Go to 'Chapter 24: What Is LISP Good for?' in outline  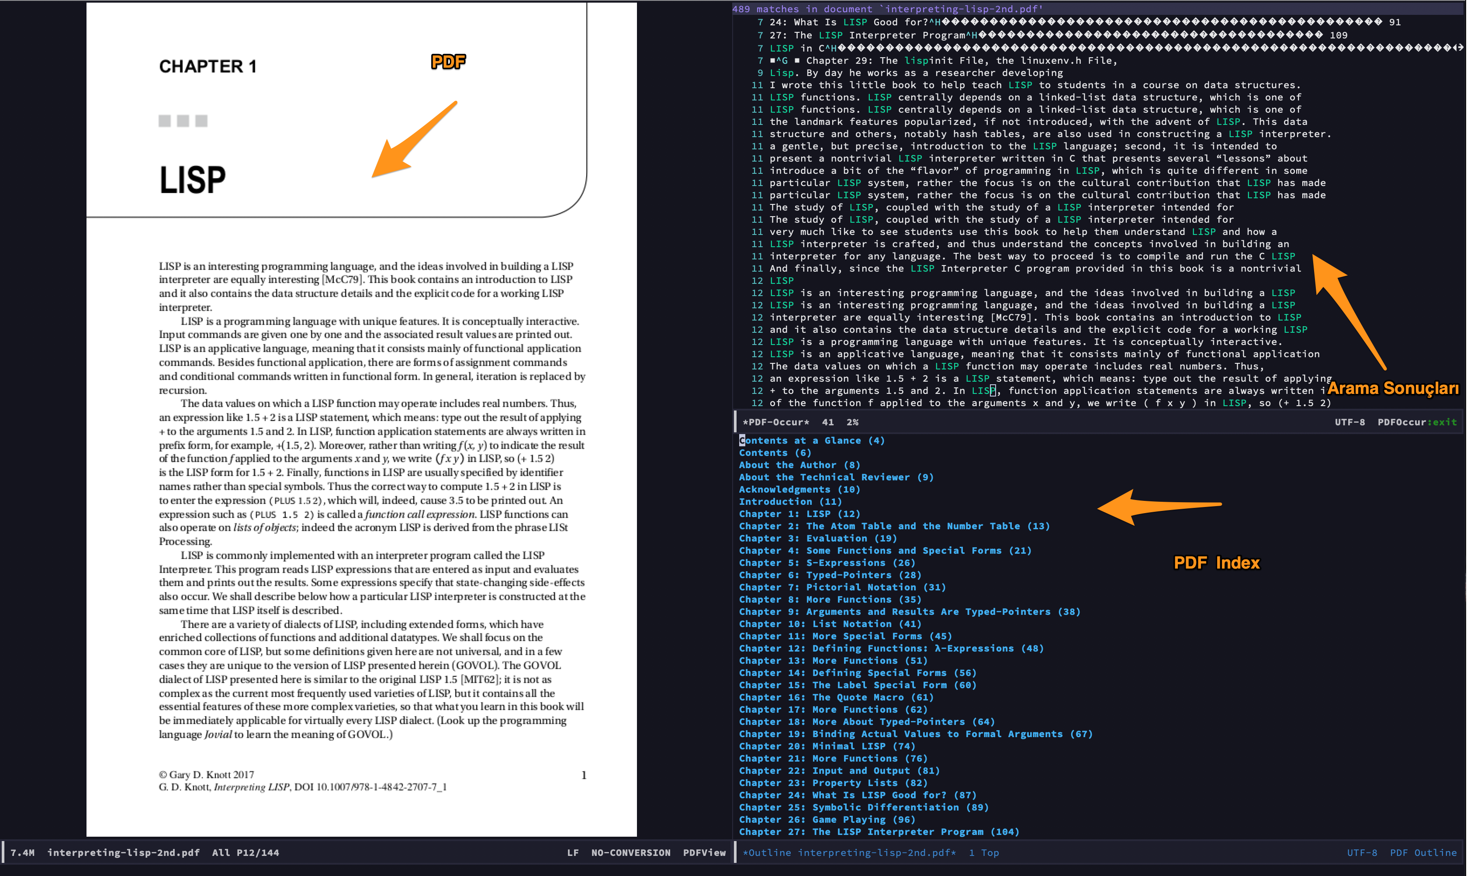coord(858,796)
